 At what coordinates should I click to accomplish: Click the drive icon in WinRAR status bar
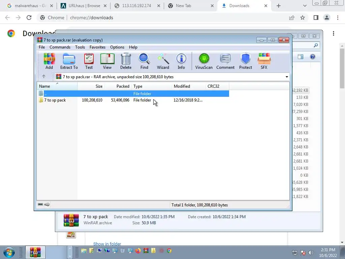40,204
